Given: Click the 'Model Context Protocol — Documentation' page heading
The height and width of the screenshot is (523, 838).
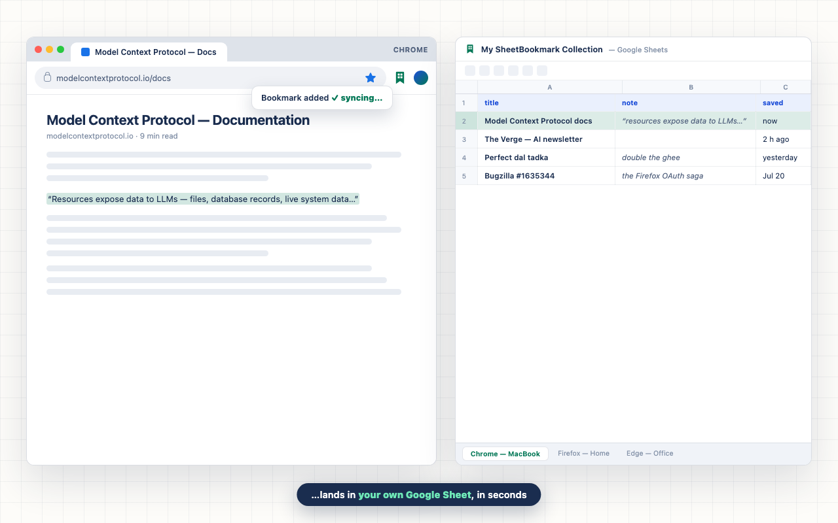Looking at the screenshot, I should tap(178, 120).
